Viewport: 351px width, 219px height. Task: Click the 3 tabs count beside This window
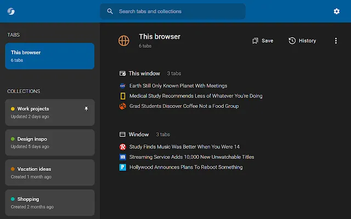(174, 73)
